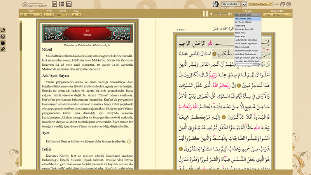Click the Tefsir heading
The image size is (311, 175).
pyautogui.click(x=47, y=149)
